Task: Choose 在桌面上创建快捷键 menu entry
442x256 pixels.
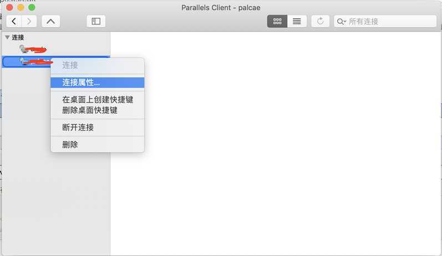Action: [x=97, y=99]
